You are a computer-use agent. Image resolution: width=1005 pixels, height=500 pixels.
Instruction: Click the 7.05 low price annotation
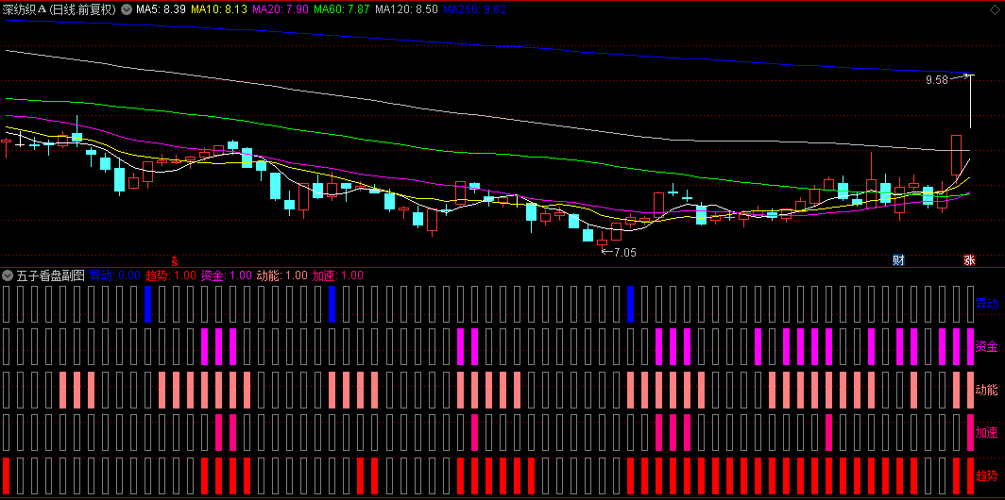click(625, 252)
